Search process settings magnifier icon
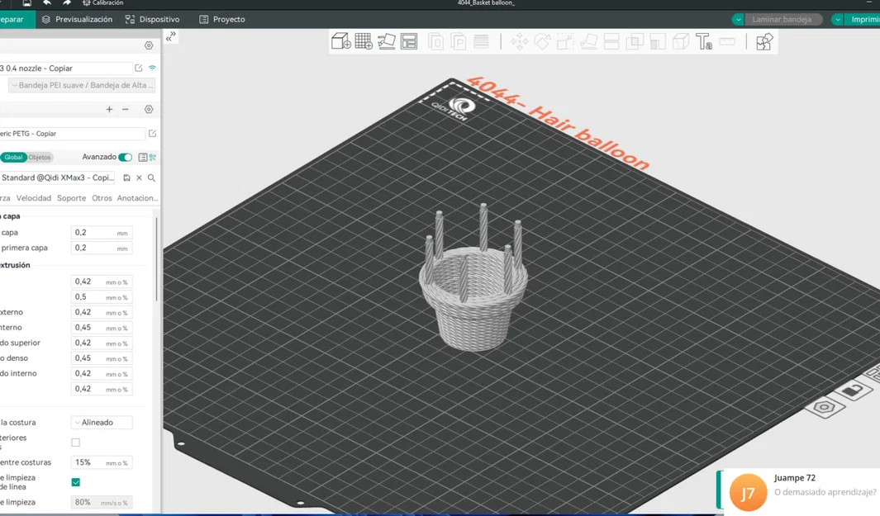 click(x=151, y=178)
